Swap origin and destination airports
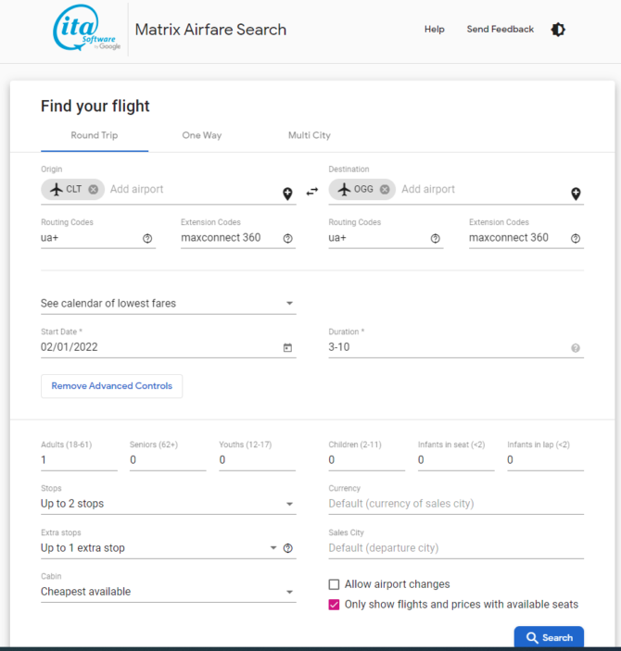This screenshot has height=651, width=621. click(x=312, y=192)
